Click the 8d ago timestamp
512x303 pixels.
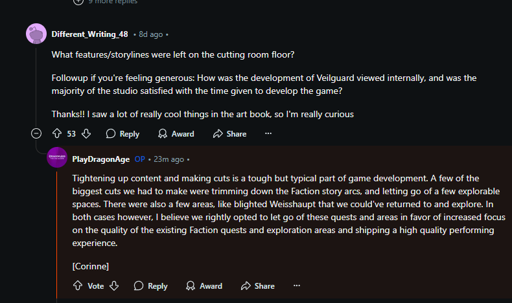[150, 34]
